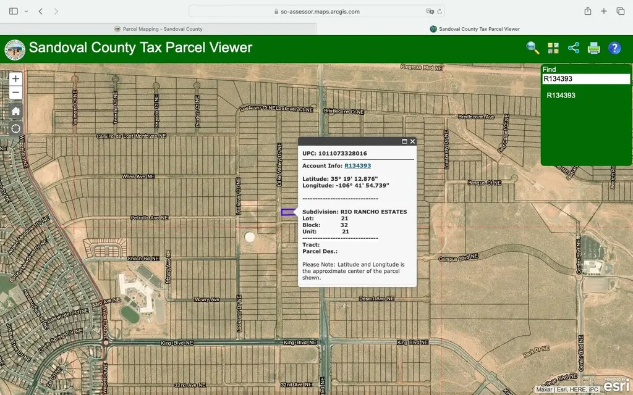Return map to Home extent
Viewport: 633px width, 395px height.
16,111
